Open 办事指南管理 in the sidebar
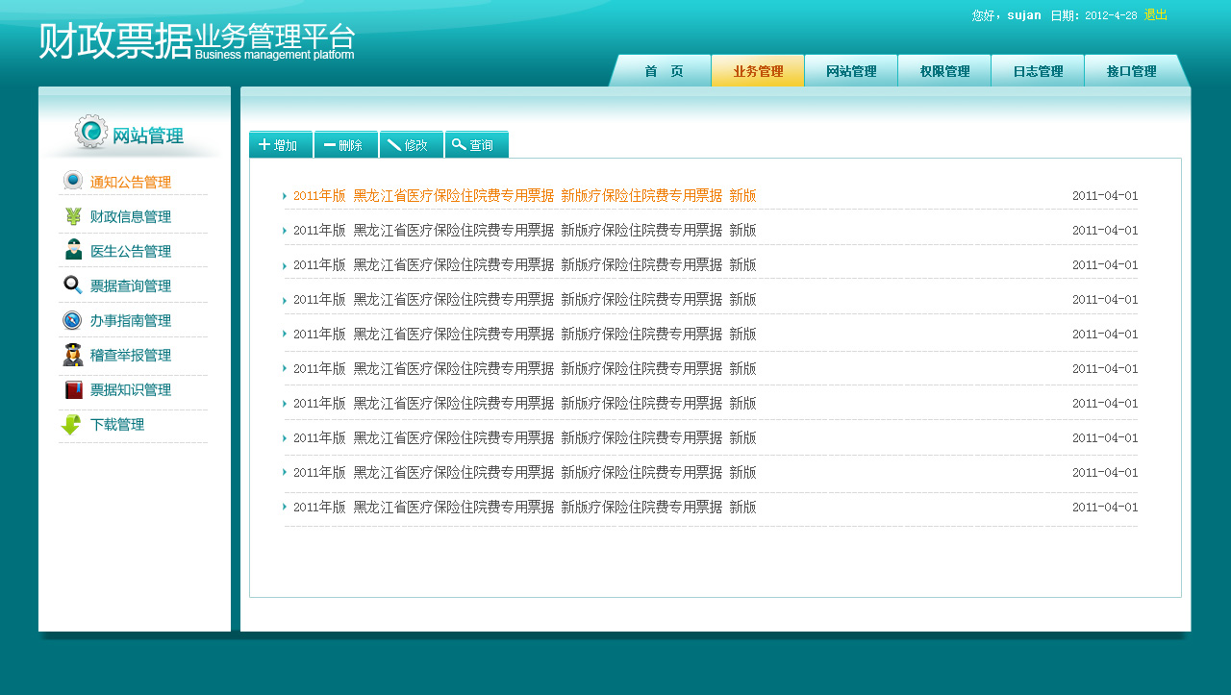Image resolution: width=1231 pixels, height=695 pixels. click(131, 320)
